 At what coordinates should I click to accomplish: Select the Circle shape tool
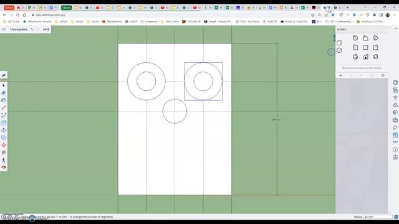pos(4,123)
